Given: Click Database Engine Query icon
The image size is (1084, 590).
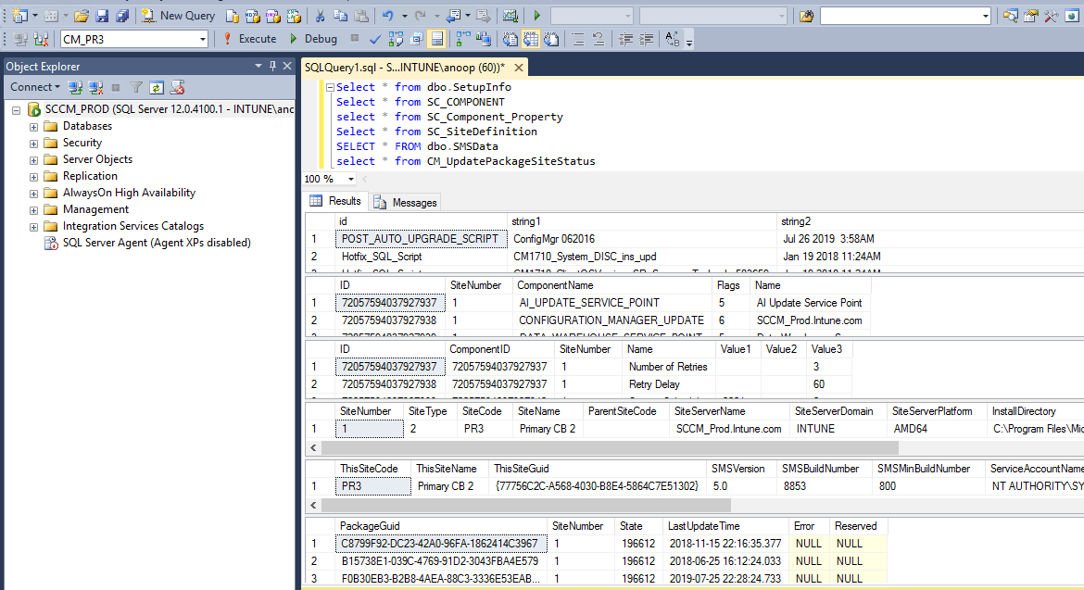Looking at the screenshot, I should pos(233,15).
